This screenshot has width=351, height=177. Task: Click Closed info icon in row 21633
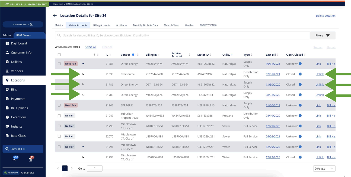300,74
